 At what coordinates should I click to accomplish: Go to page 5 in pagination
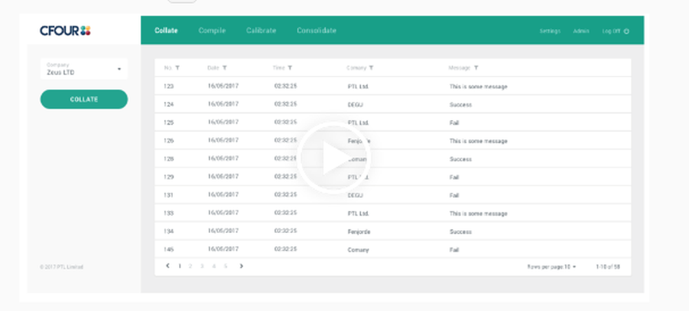[x=225, y=266]
